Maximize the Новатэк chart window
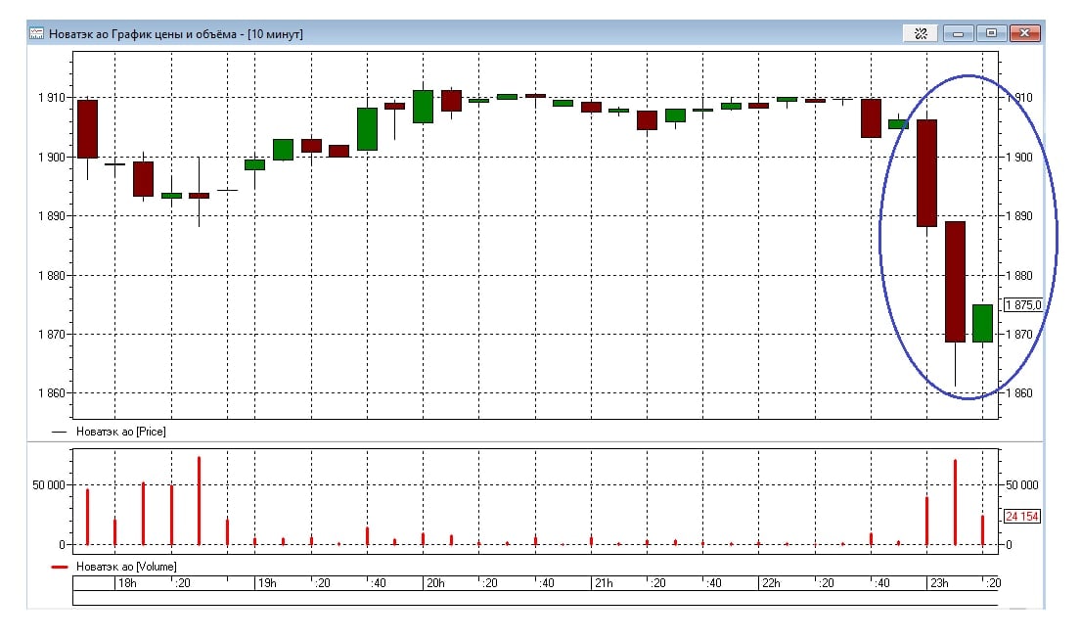1081x640 pixels. click(991, 33)
